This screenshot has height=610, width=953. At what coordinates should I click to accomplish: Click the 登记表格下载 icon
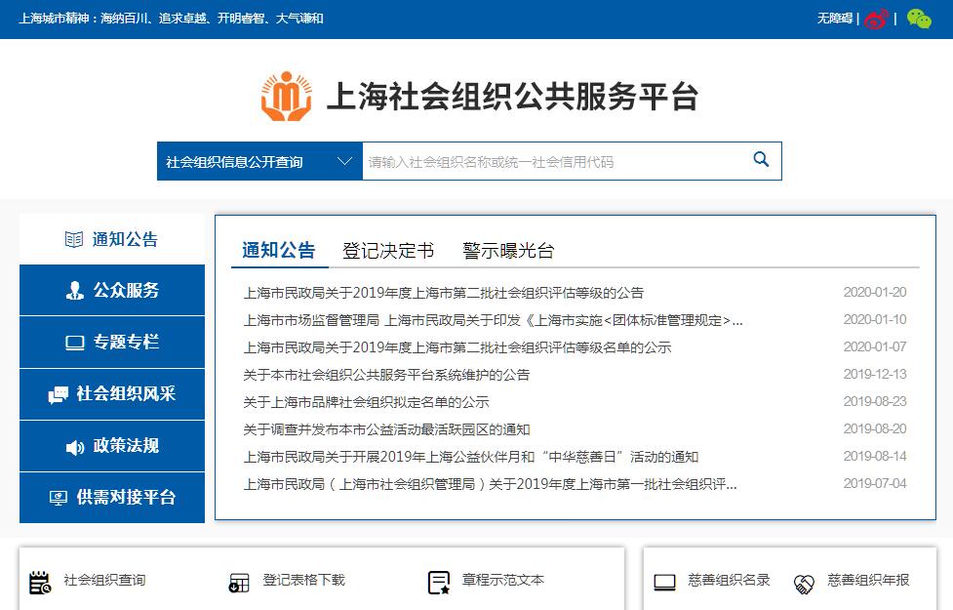pos(239,583)
